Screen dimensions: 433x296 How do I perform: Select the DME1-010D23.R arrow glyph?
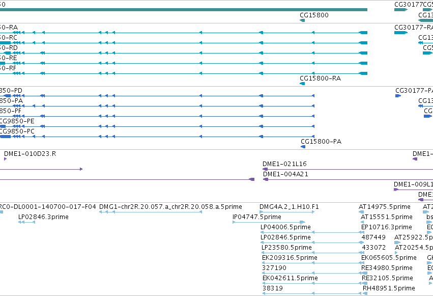pos(5,159)
